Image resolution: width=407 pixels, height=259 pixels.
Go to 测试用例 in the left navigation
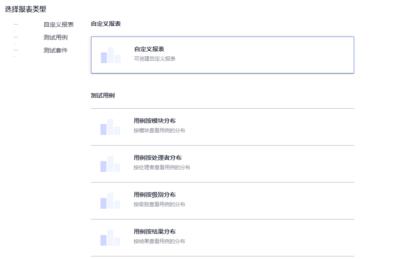(x=55, y=37)
